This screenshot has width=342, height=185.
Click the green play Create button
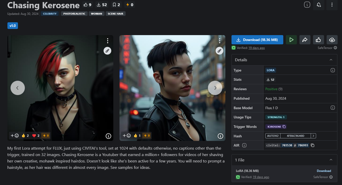(x=291, y=40)
